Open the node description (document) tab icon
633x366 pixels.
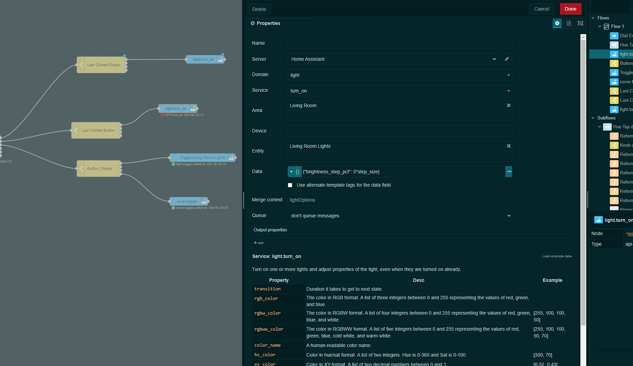569,23
